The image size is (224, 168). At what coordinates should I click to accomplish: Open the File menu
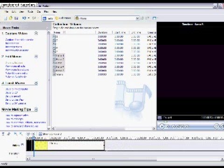[7, 12]
